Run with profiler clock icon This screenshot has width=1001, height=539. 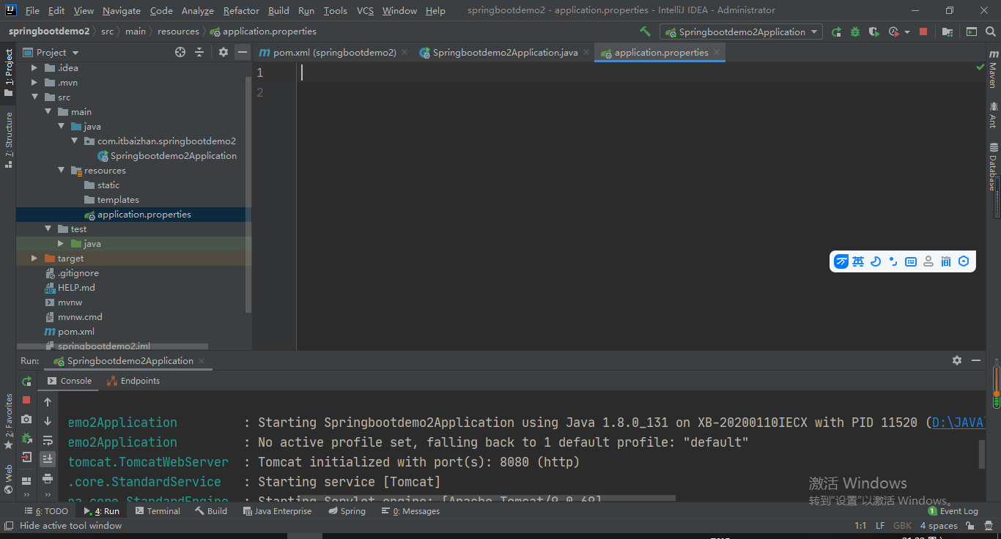[x=893, y=31]
